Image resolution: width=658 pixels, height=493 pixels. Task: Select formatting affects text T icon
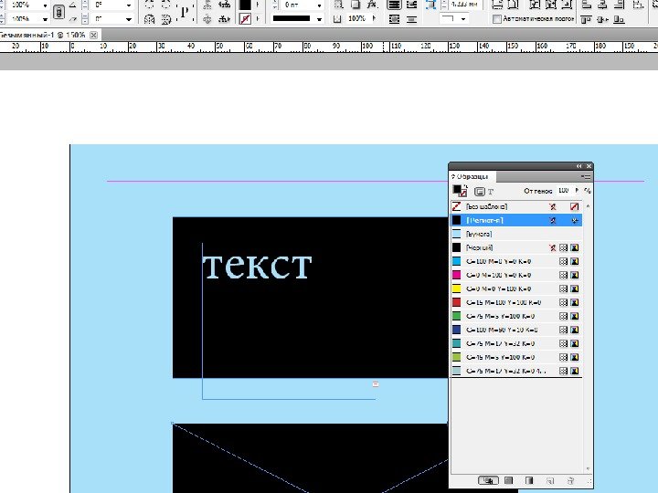tap(491, 192)
